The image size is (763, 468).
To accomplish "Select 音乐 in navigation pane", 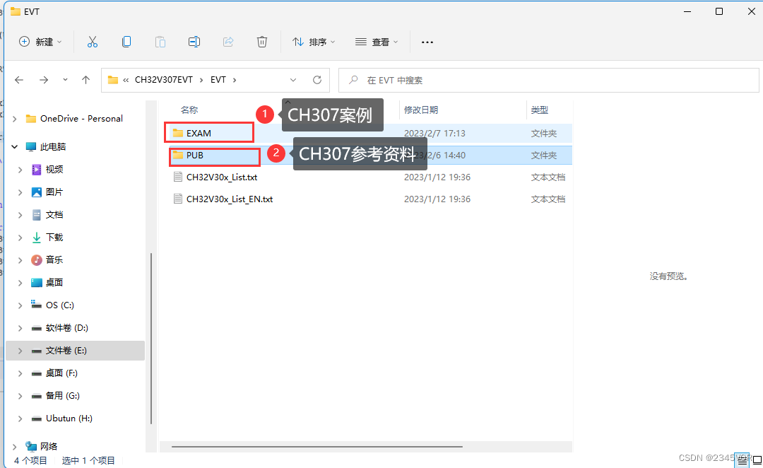I will (54, 259).
